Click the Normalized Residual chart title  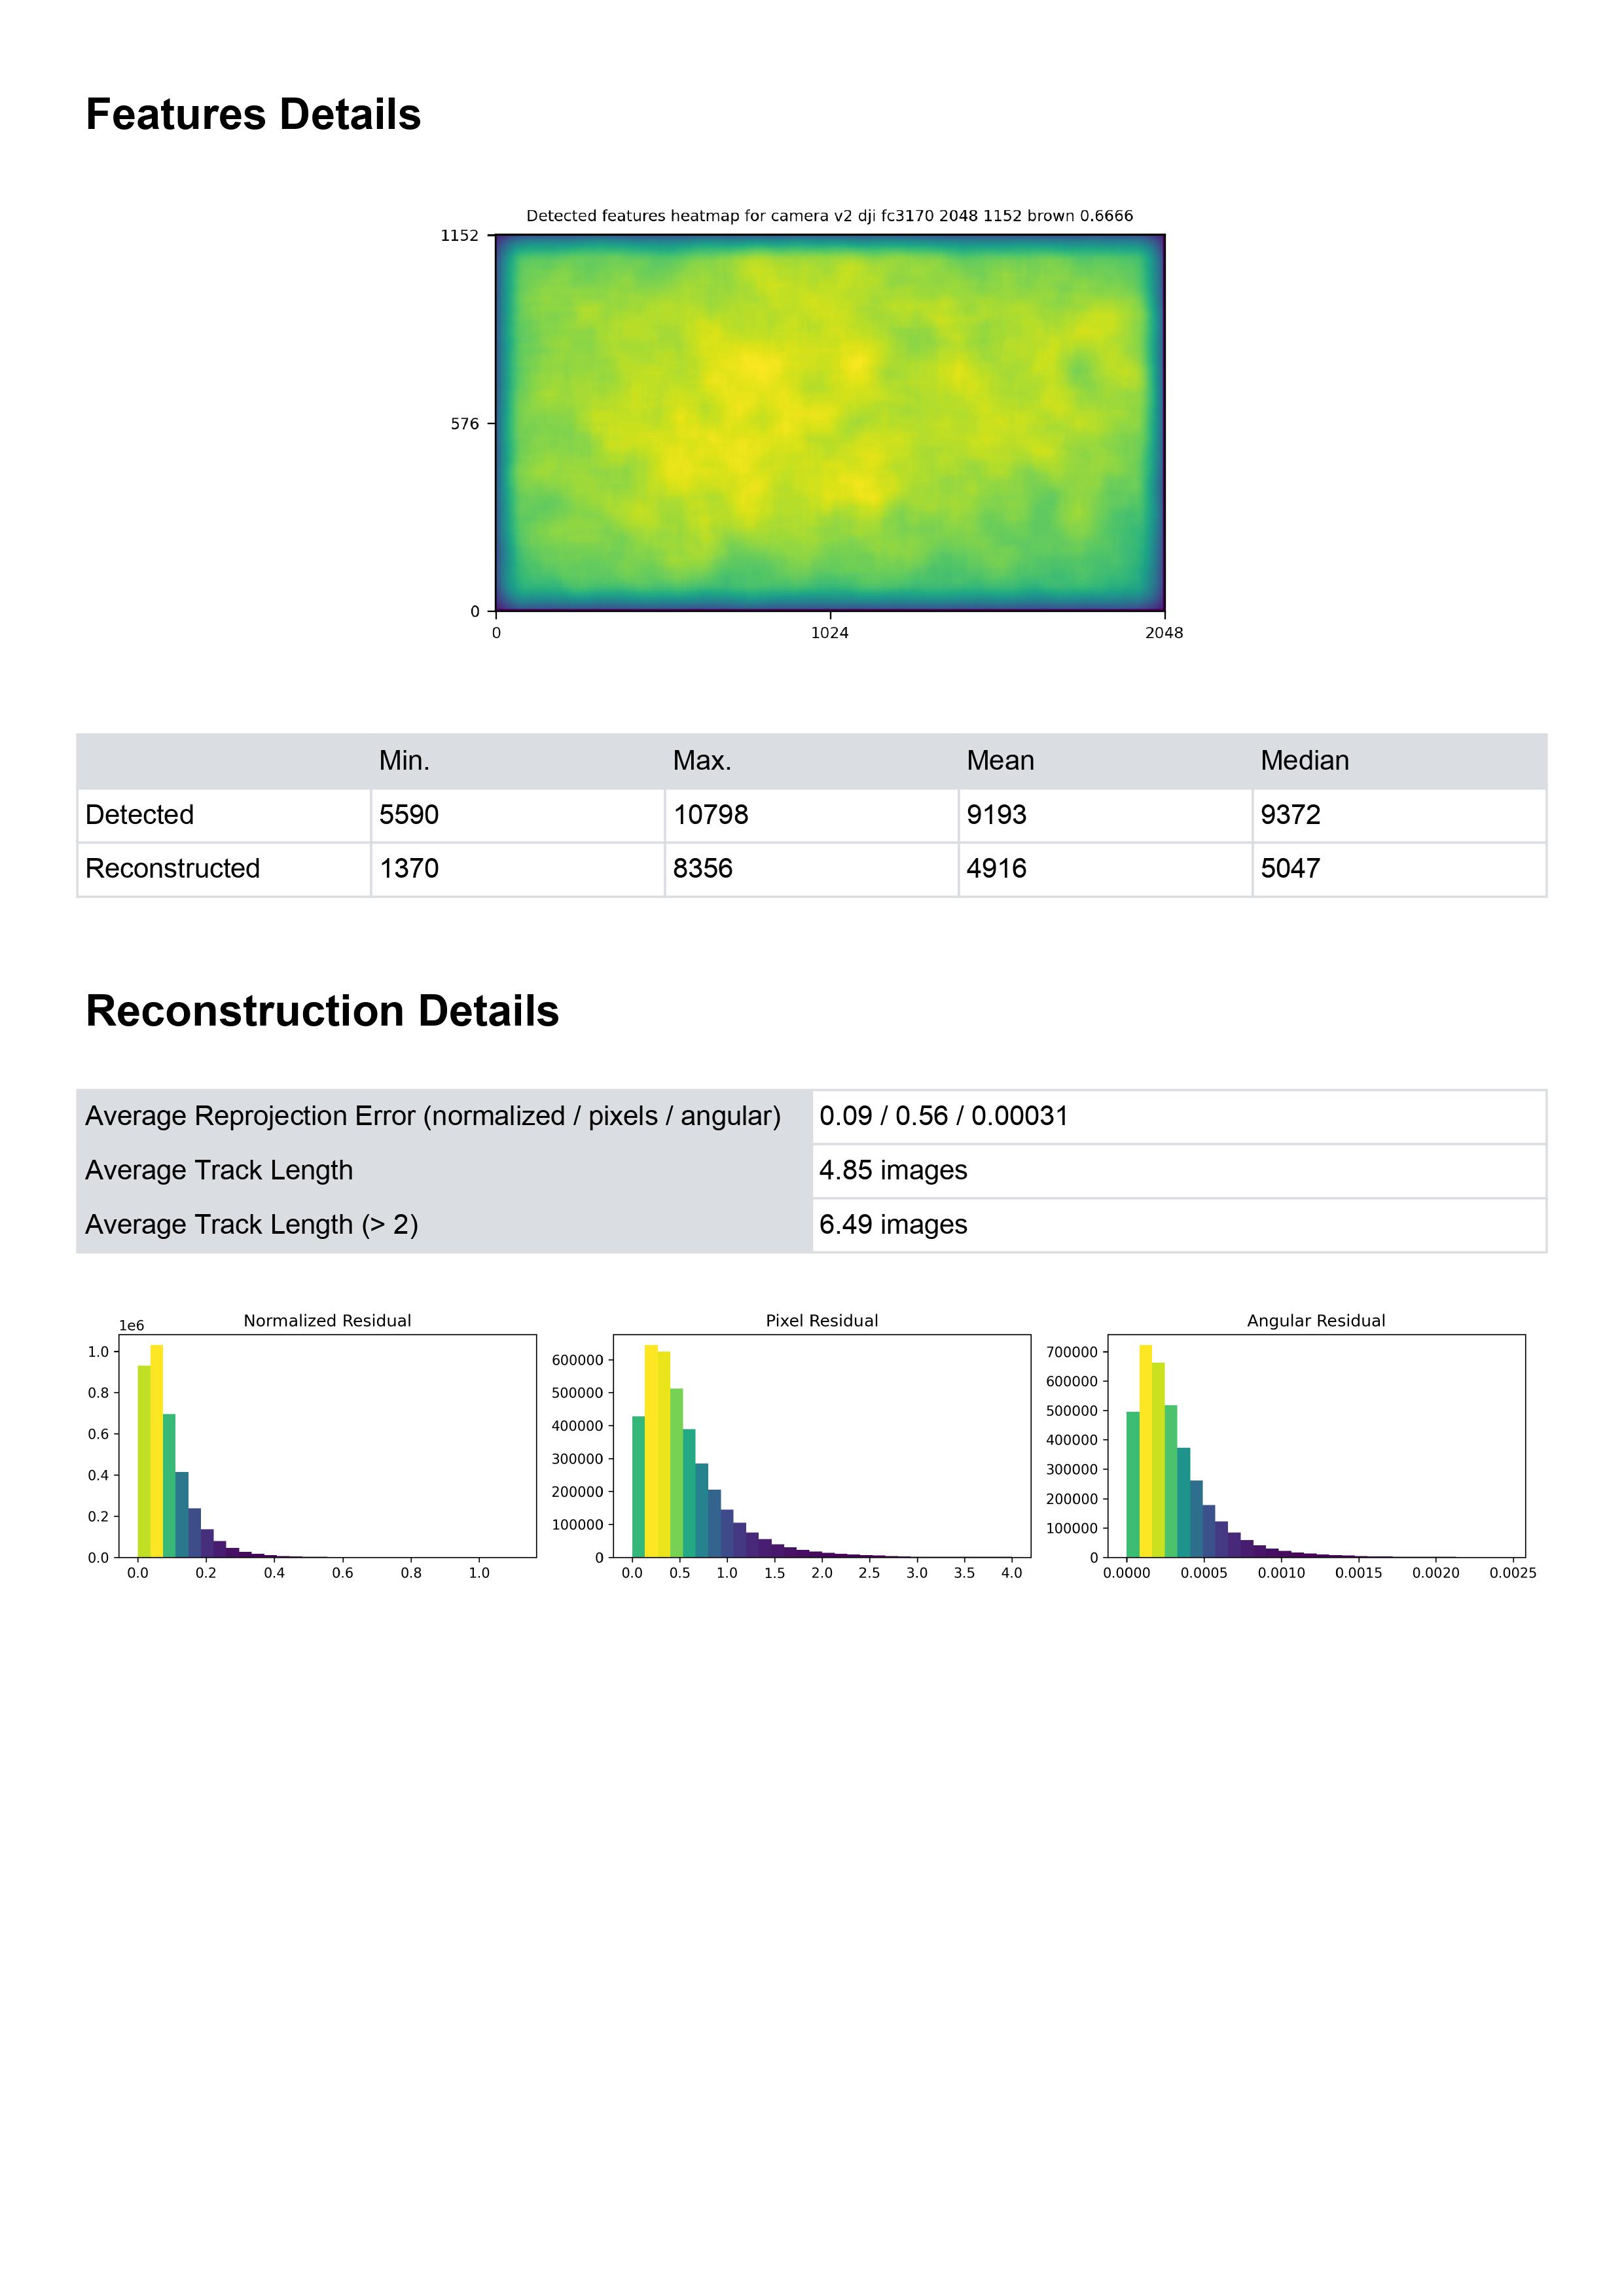point(327,1321)
